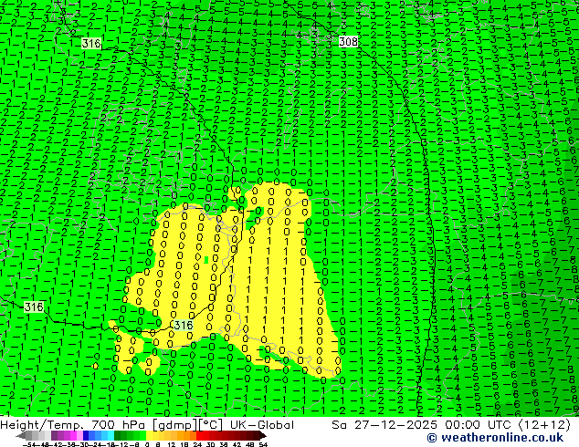Image resolution: width=579 pixels, height=447 pixels.
Task: Click the 'UK-Global' model name text
Action: [x=262, y=425]
